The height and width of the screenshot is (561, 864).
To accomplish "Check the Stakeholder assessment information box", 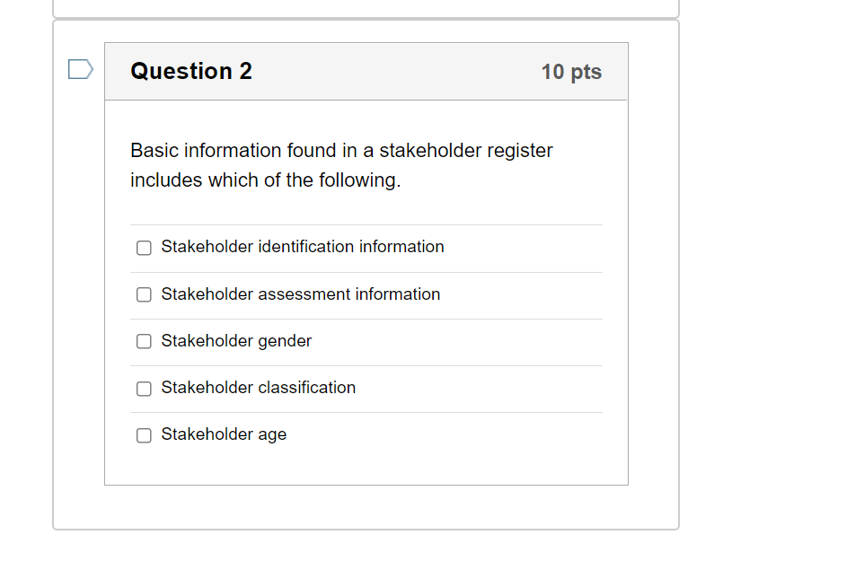I will click(144, 294).
